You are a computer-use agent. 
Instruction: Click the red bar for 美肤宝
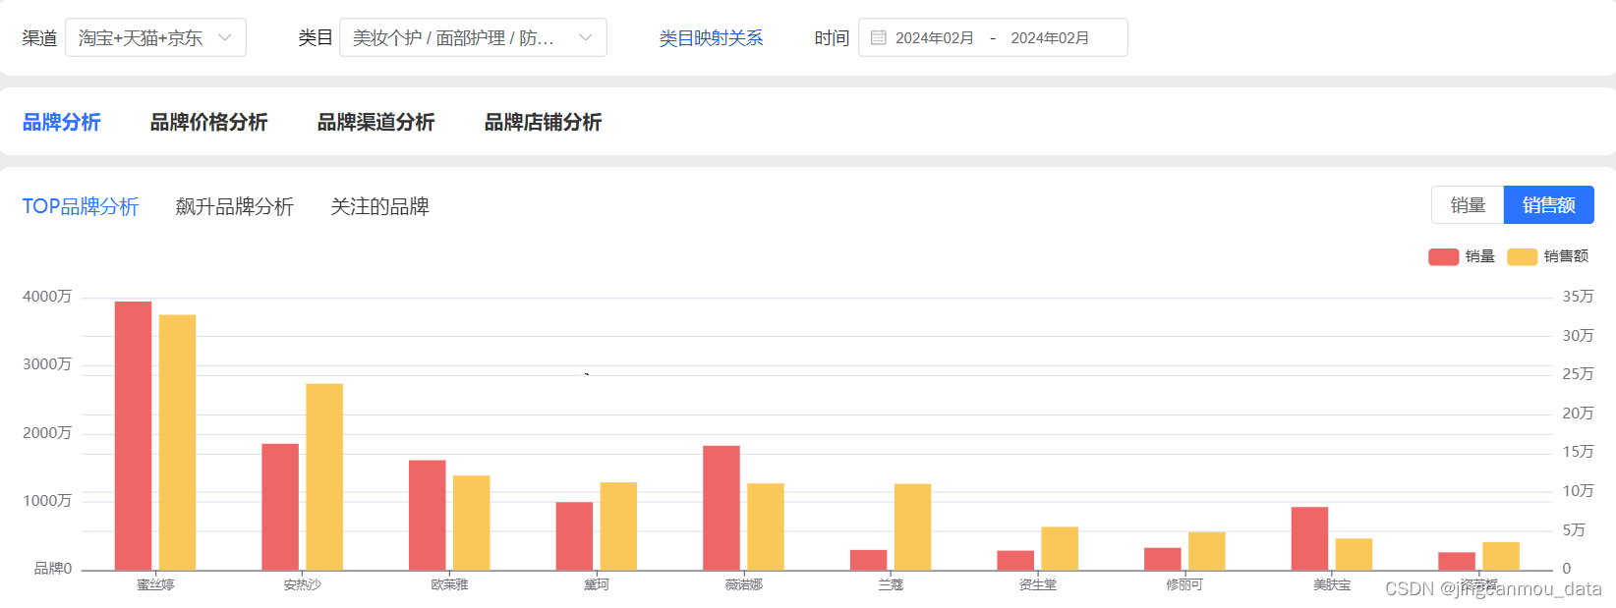coord(1309,538)
